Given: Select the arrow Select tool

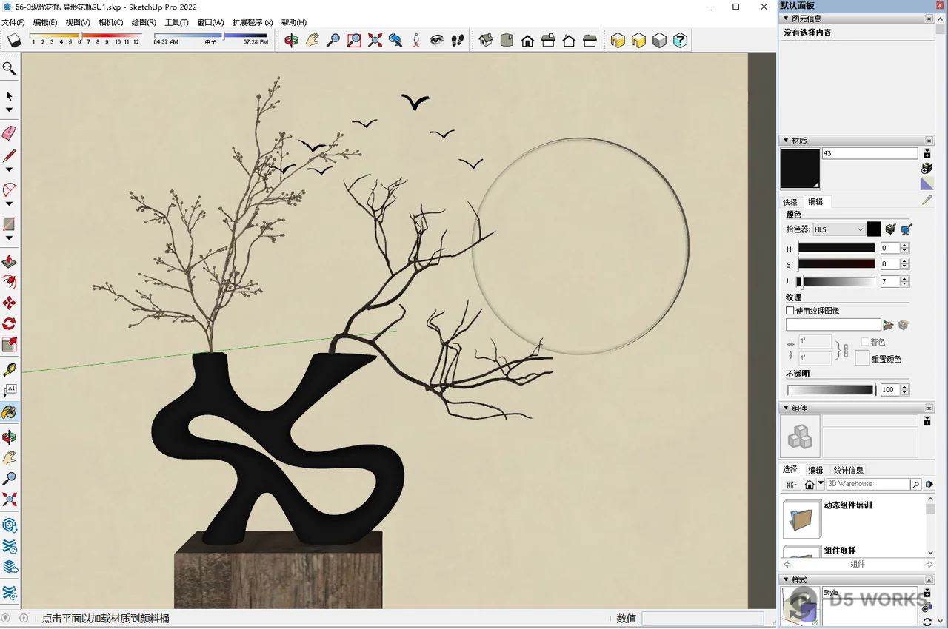Looking at the screenshot, I should 10,95.
